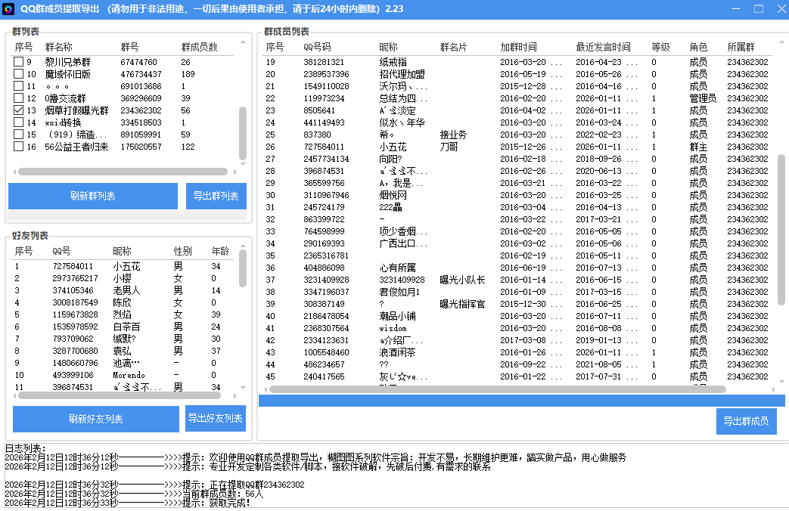Click the blue progress bar below member list
Image resolution: width=789 pixels, height=511 pixels.
point(522,401)
